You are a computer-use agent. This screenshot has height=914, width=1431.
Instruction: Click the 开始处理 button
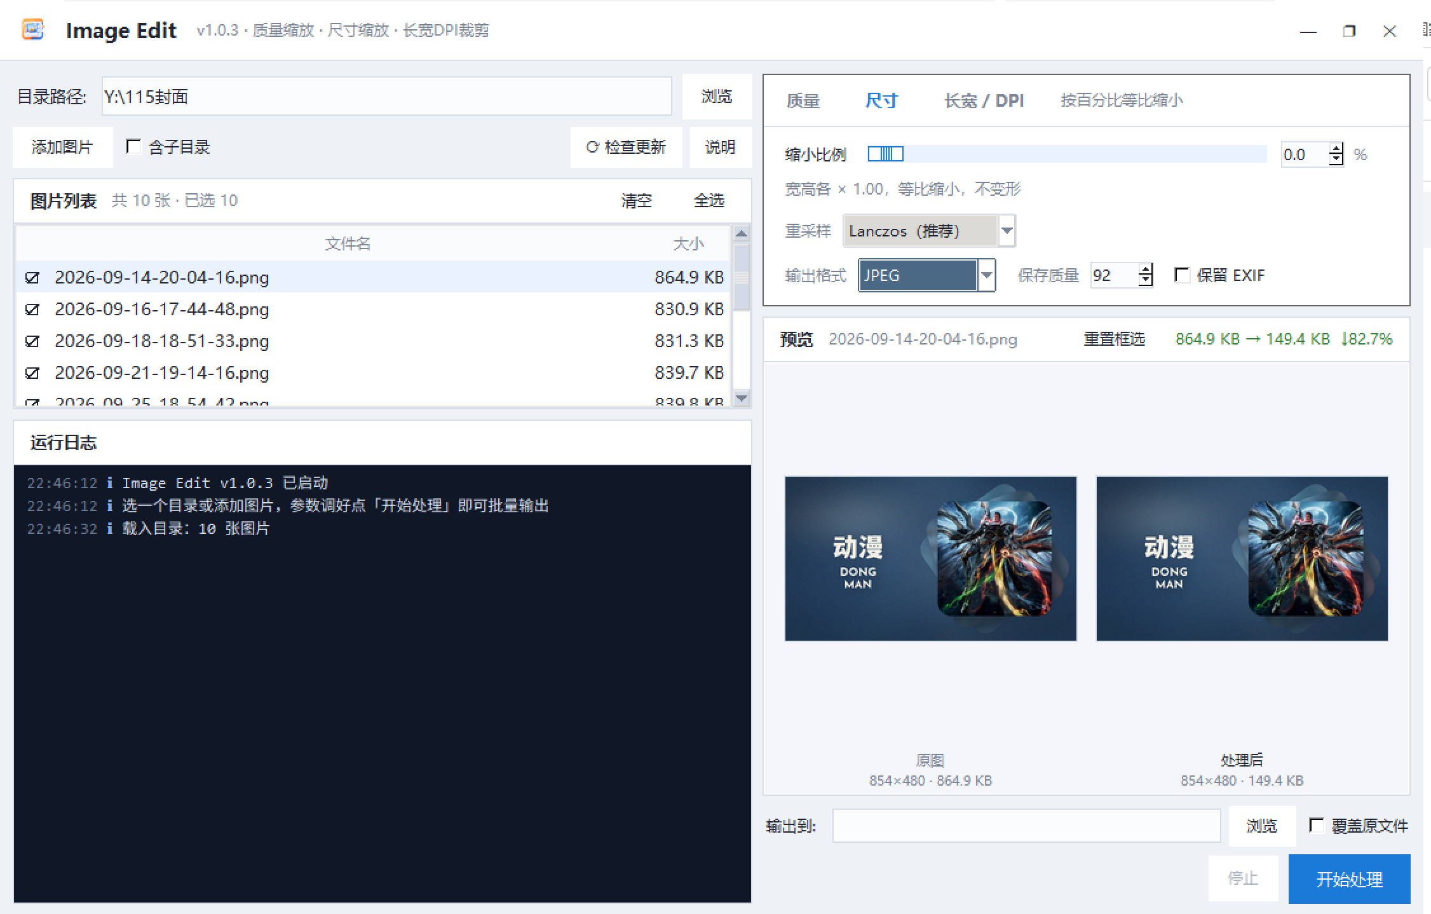coord(1349,879)
